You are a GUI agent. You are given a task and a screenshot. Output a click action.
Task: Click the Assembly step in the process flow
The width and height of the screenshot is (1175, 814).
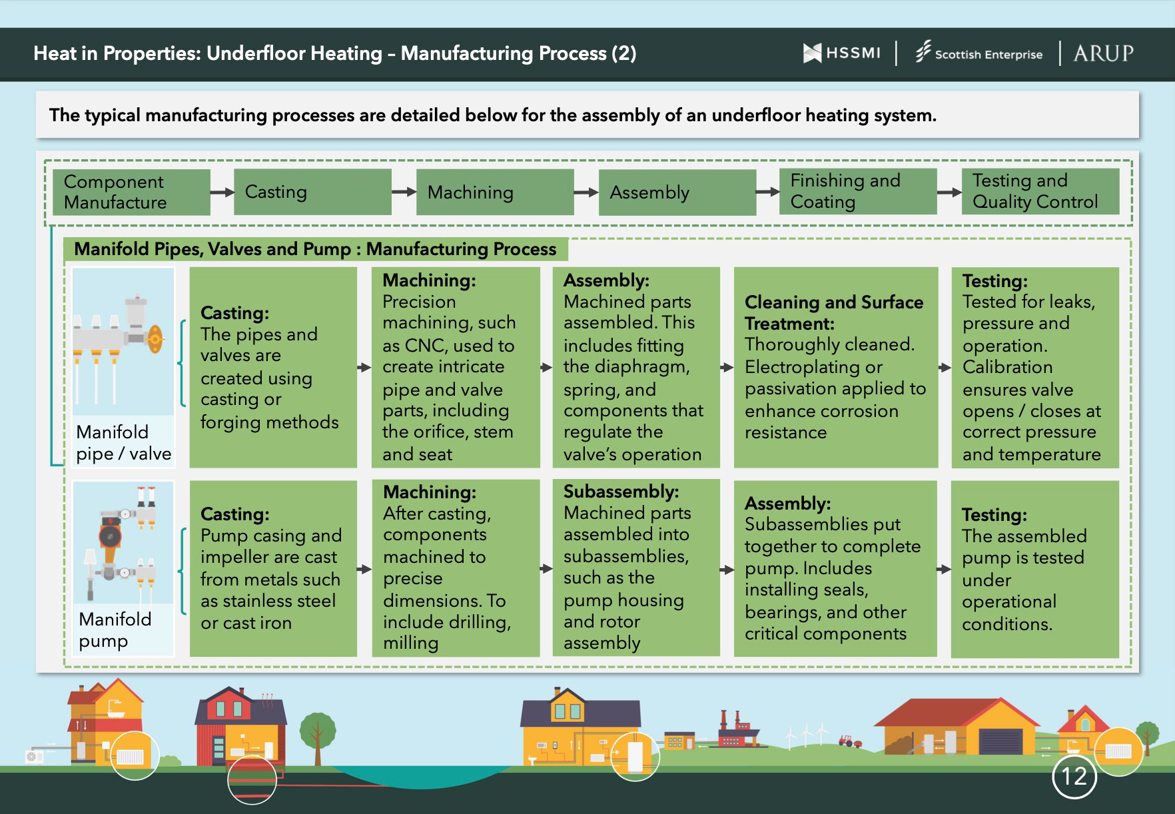coord(677,192)
